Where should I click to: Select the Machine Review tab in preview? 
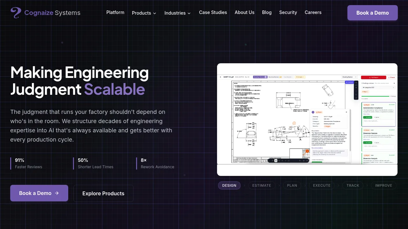(275, 77)
